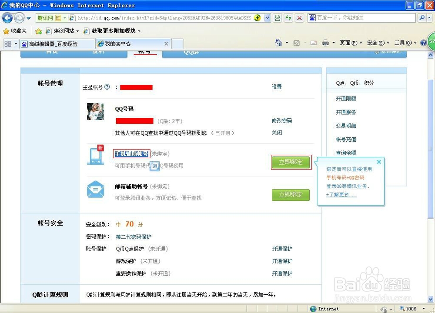Click the RSS feeds icon
435x313 pixels.
(297, 43)
